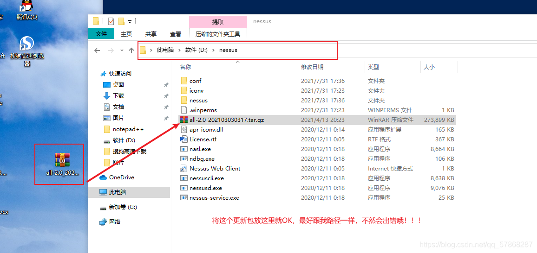Switch to the 主页 ribbon tab

pyautogui.click(x=126, y=34)
